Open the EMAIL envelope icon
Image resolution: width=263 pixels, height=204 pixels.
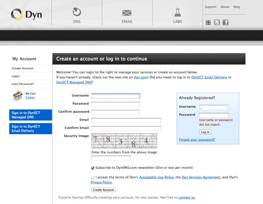coord(127,13)
